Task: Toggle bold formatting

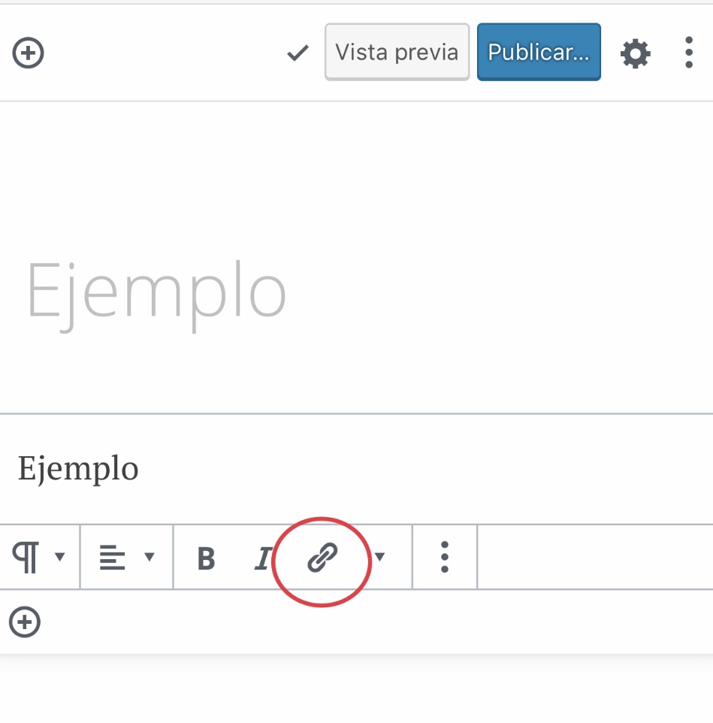Action: (x=205, y=558)
